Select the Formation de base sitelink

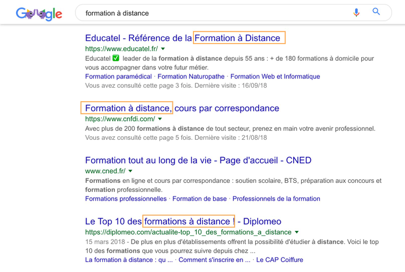tap(199, 199)
